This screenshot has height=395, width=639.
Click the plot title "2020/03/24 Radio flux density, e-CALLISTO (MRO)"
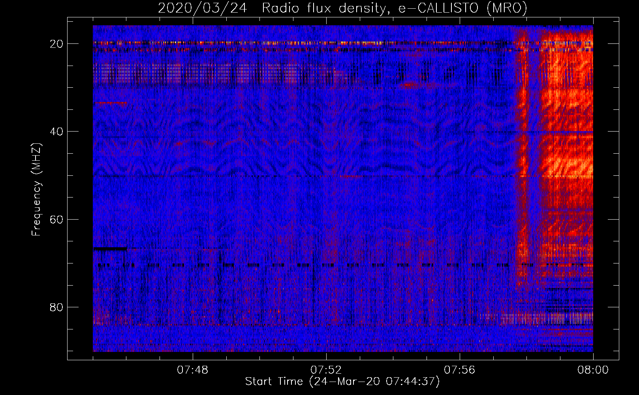click(x=342, y=8)
